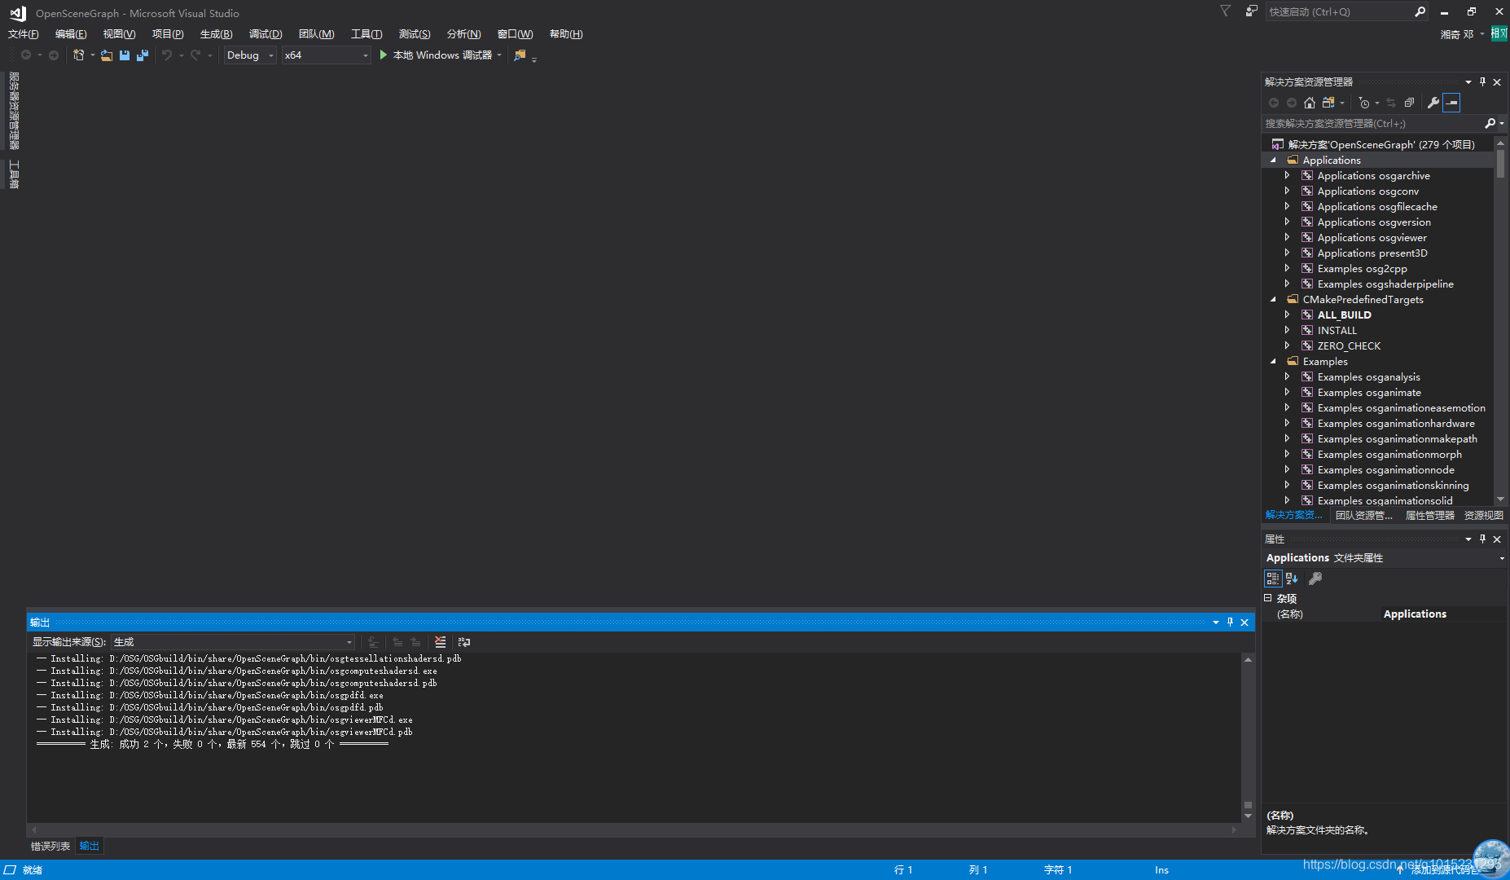
Task: Click the search magnifier in Solution Explorer
Action: pos(1490,124)
